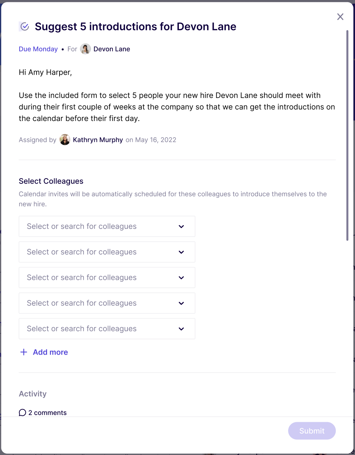Open the fifth colleague dropdown arrow
This screenshot has width=355, height=455.
click(x=181, y=329)
